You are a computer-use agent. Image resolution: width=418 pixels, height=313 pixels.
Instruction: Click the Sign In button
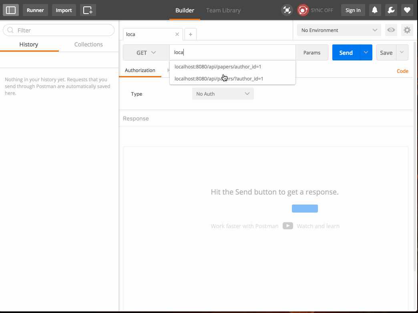pos(353,10)
